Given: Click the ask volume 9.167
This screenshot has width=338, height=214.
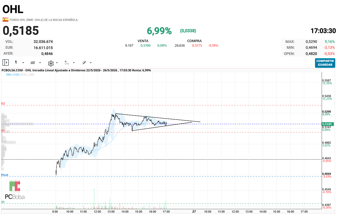Looking at the screenshot, I should [129, 46].
